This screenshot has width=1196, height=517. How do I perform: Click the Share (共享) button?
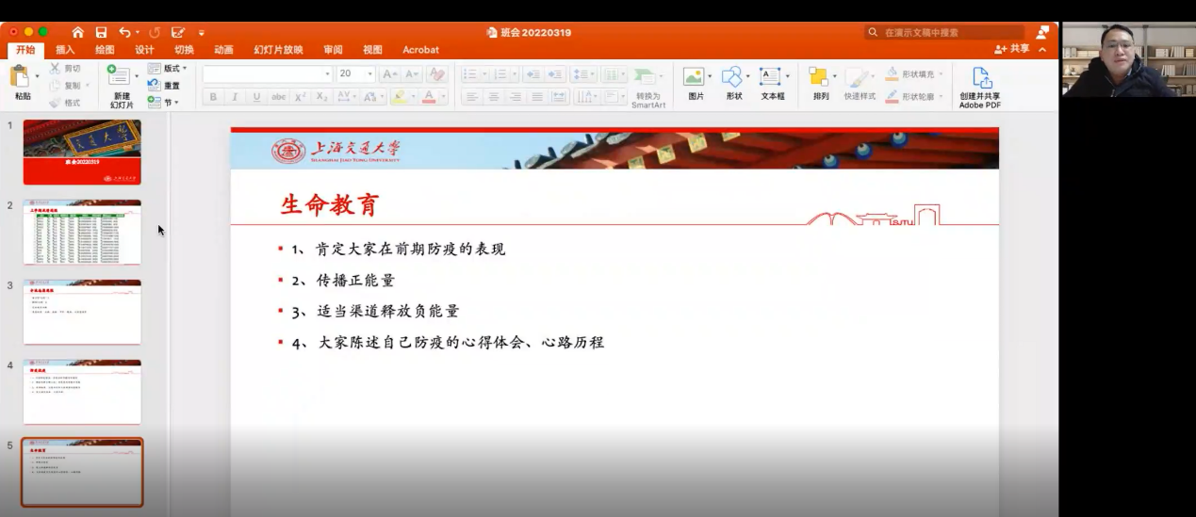(x=1013, y=49)
